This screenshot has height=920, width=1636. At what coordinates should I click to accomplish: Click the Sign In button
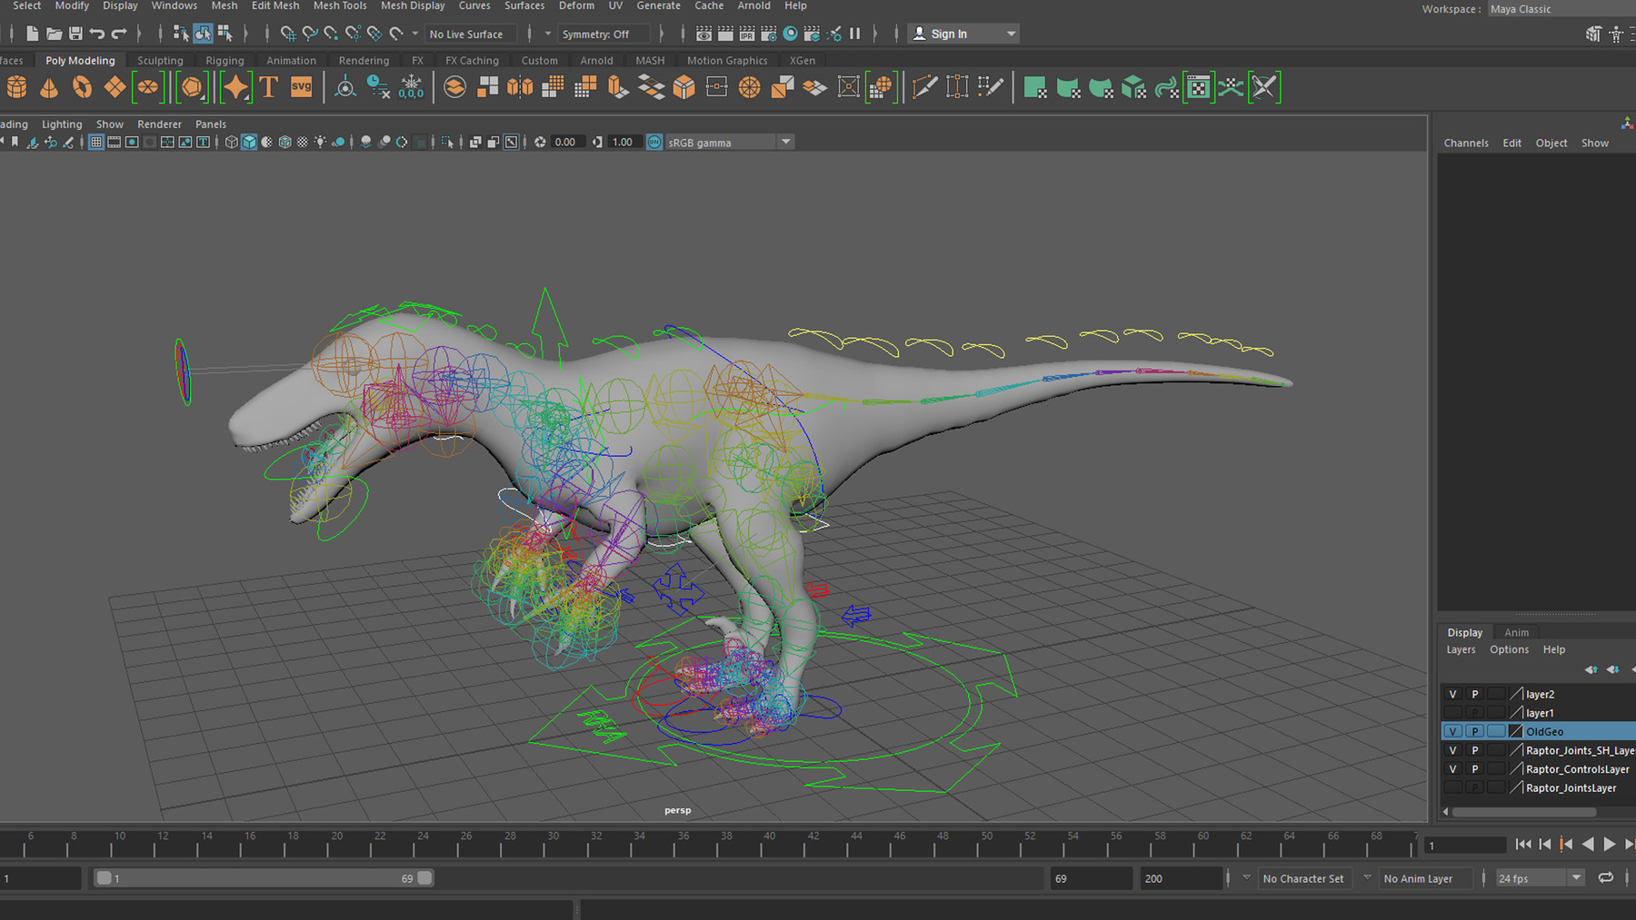point(948,33)
